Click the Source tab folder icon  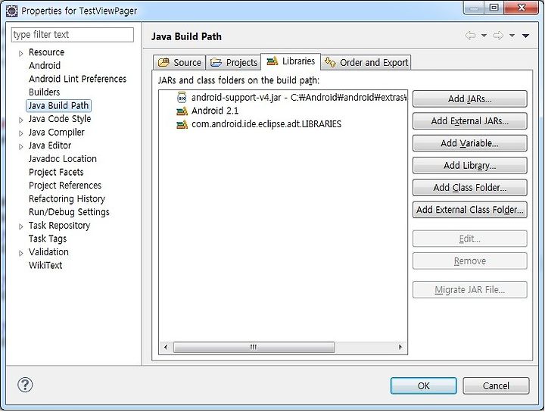[163, 62]
